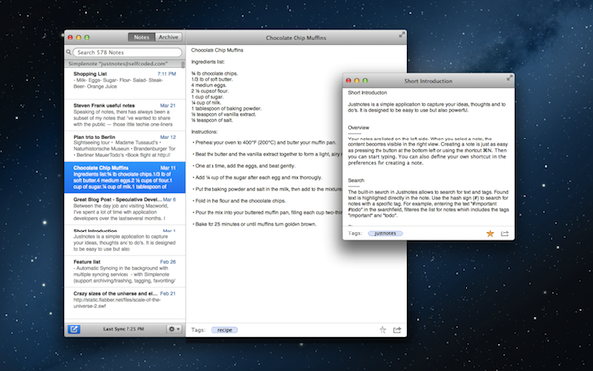Focus the Search 578 Notes field
Screen dimensions: 593x371
127,52
